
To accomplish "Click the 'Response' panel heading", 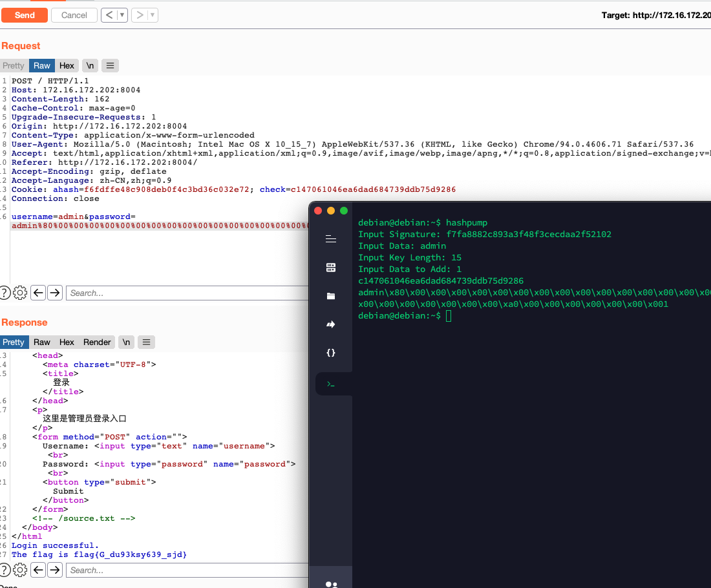I will point(25,322).
